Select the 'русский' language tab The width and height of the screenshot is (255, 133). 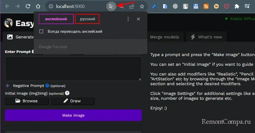[x=87, y=19]
